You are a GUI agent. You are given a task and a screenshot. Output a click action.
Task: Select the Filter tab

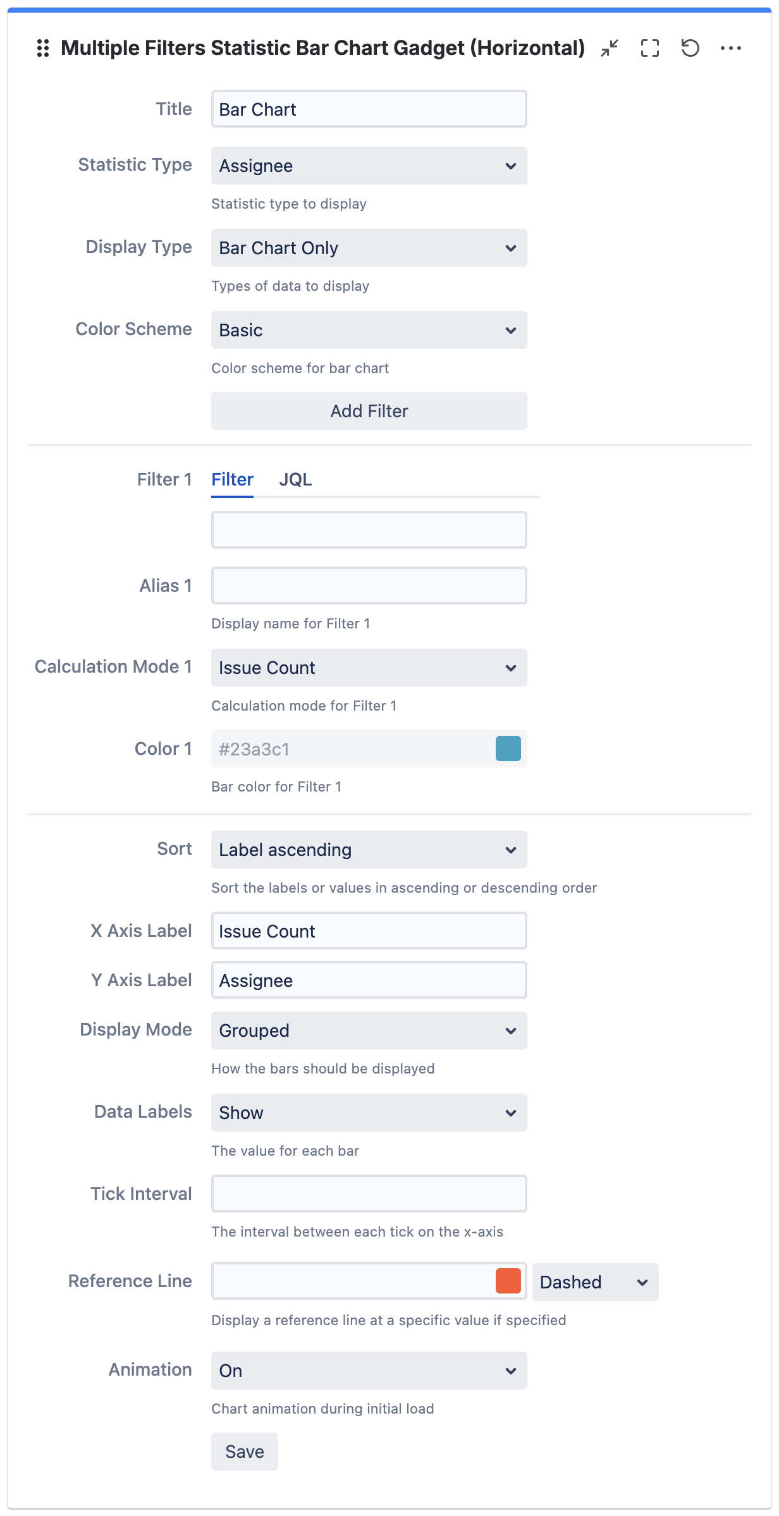(232, 480)
